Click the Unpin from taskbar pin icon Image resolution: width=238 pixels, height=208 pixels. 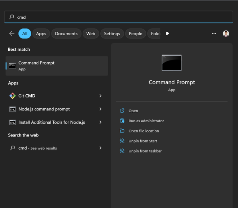(122, 151)
